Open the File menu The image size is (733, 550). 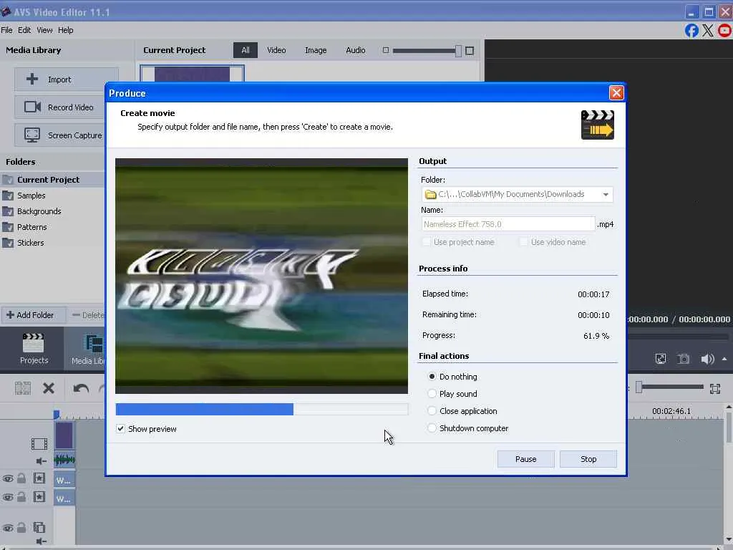click(x=6, y=30)
